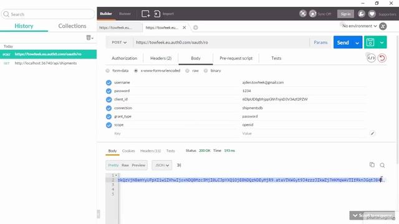Screen dimensions: 399x224
Task: Open the request Tests tab
Action: point(276,58)
